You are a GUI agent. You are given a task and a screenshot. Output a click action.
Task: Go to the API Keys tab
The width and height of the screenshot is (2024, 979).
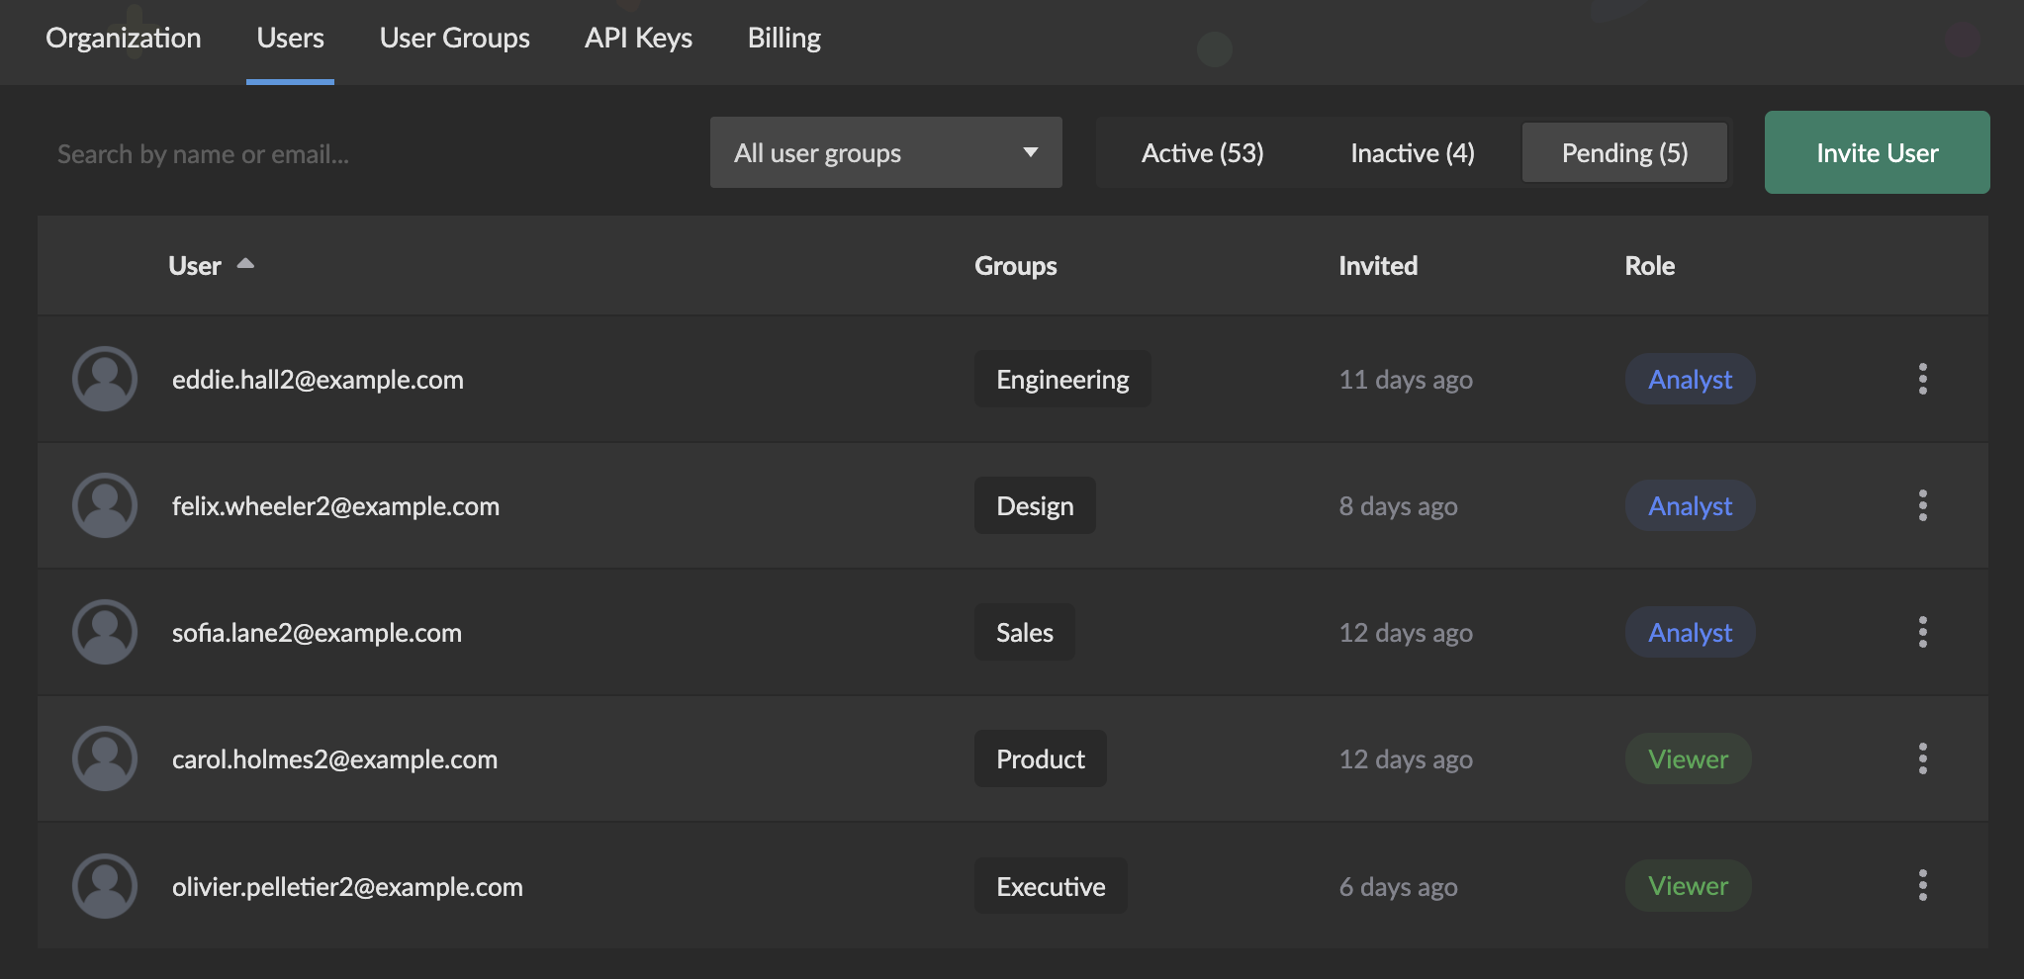[638, 39]
